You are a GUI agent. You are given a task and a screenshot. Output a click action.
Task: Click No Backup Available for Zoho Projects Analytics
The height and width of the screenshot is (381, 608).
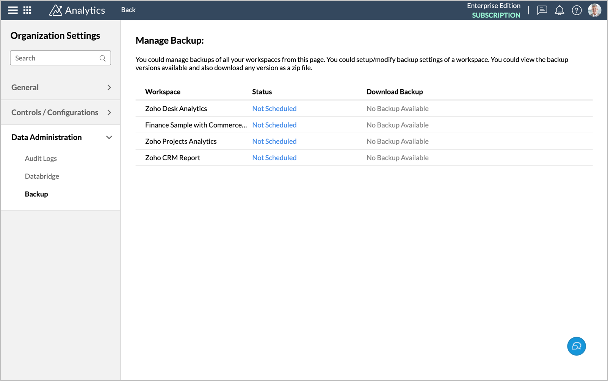pos(398,141)
